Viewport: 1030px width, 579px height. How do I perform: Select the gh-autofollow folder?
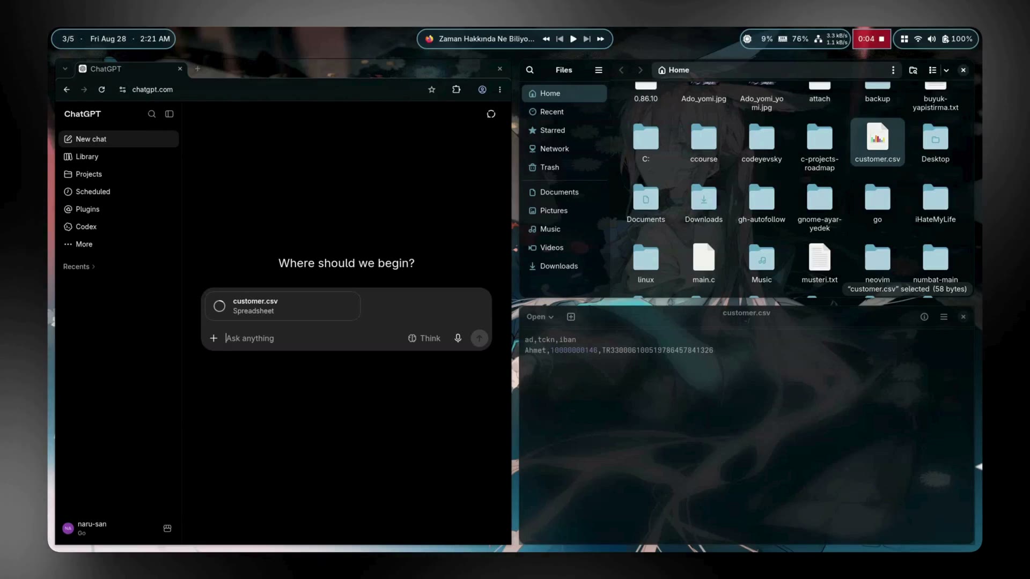[762, 203]
